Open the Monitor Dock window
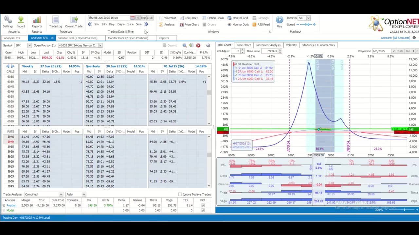 pos(238,24)
